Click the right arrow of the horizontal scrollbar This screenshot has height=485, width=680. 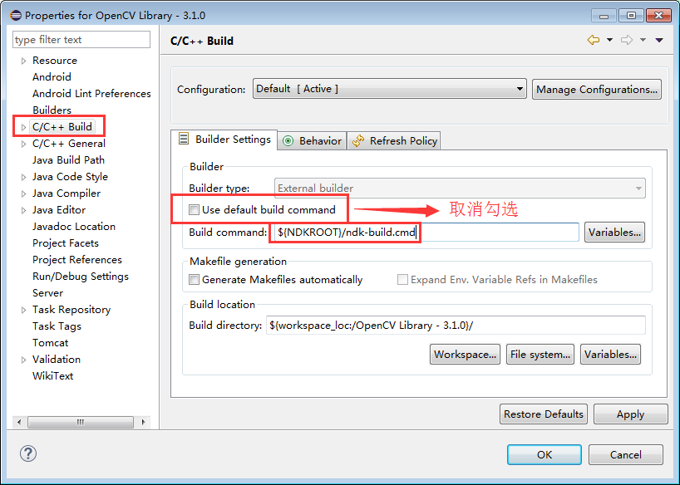click(x=143, y=422)
